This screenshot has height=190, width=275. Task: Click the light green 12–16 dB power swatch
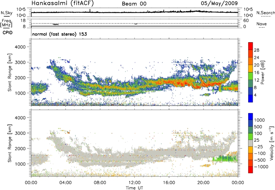tap(251, 76)
